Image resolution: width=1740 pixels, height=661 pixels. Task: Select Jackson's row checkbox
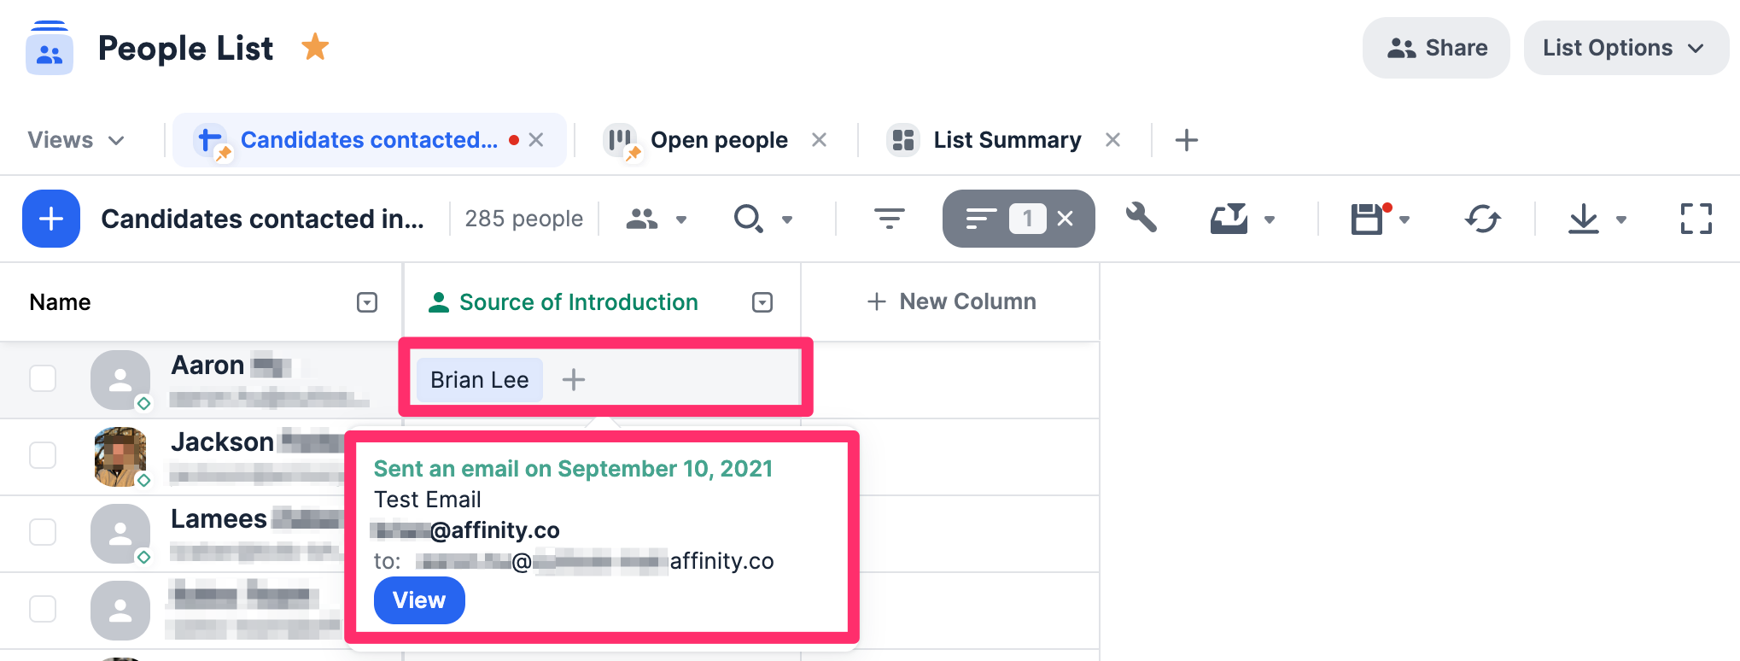pos(42,454)
